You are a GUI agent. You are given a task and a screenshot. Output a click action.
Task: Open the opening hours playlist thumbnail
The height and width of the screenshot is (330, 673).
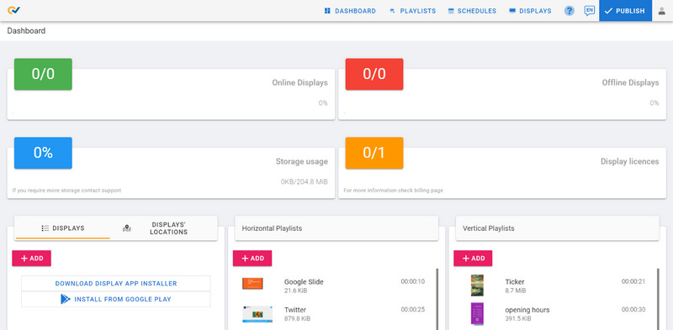pyautogui.click(x=477, y=314)
